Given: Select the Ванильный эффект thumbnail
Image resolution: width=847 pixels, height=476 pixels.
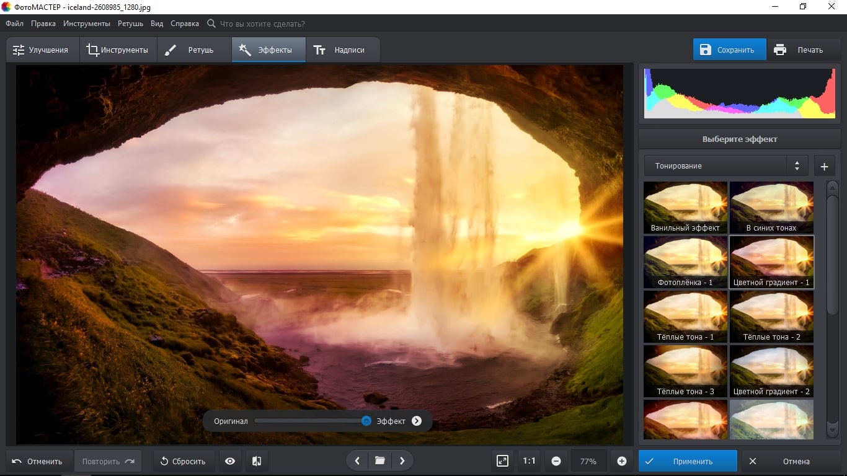Looking at the screenshot, I should click(685, 207).
